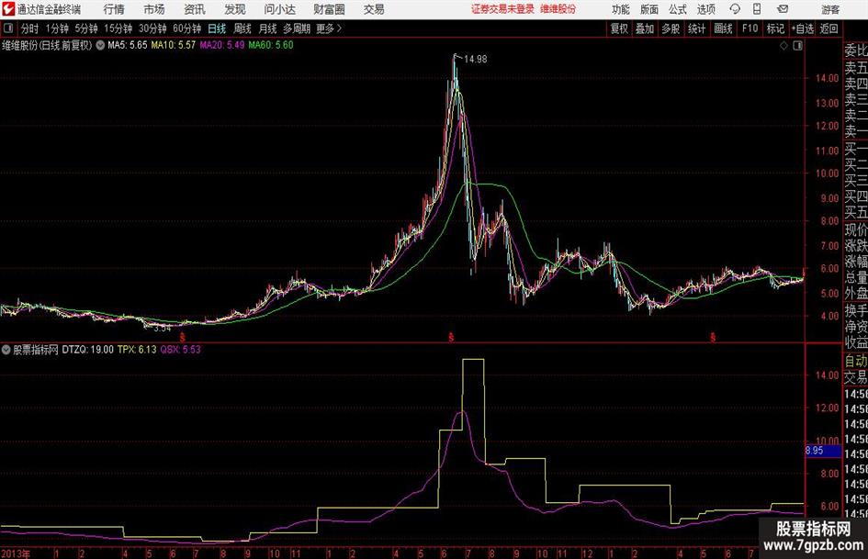Click the blue 8.95 price axis label

click(x=822, y=451)
